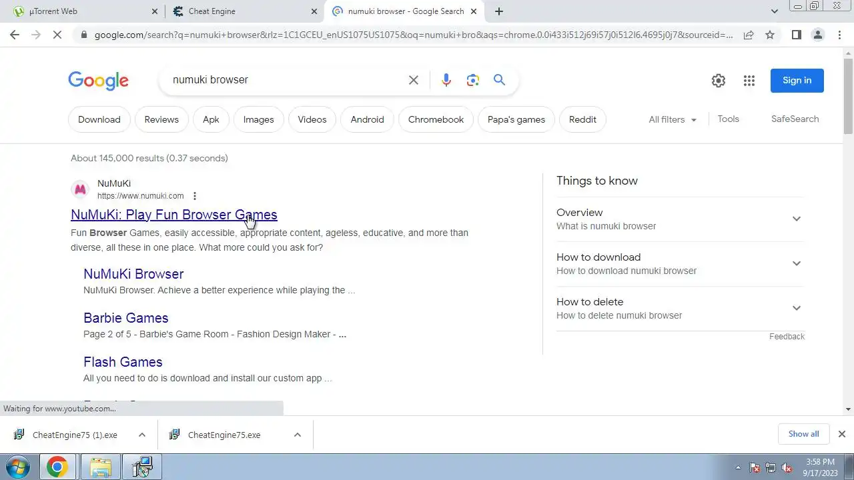Click the browser back arrow

[15, 35]
